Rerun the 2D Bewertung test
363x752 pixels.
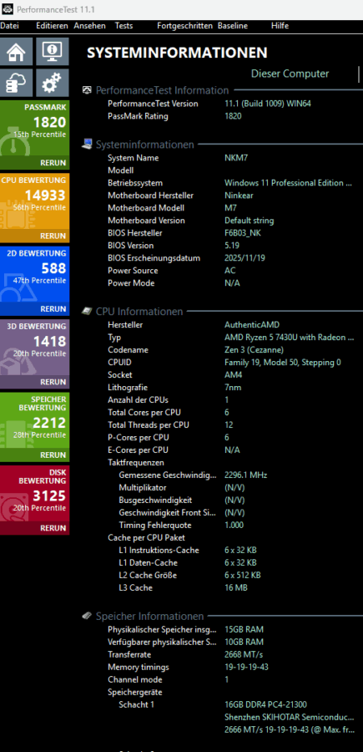point(53,309)
